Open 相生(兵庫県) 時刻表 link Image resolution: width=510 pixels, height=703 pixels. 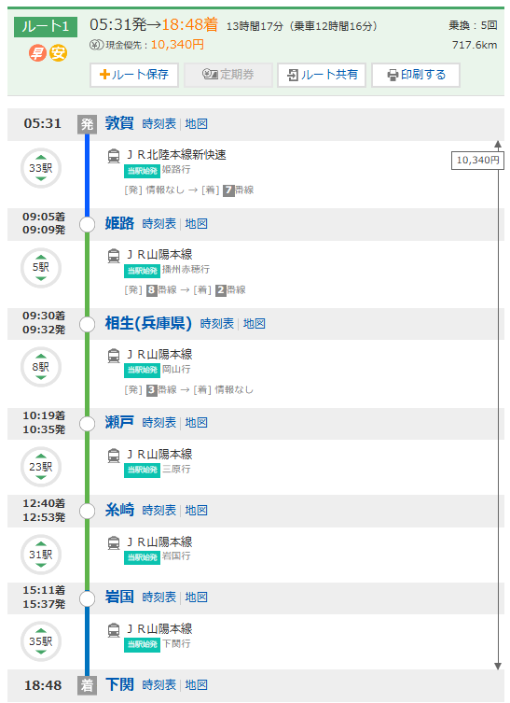pos(216,323)
